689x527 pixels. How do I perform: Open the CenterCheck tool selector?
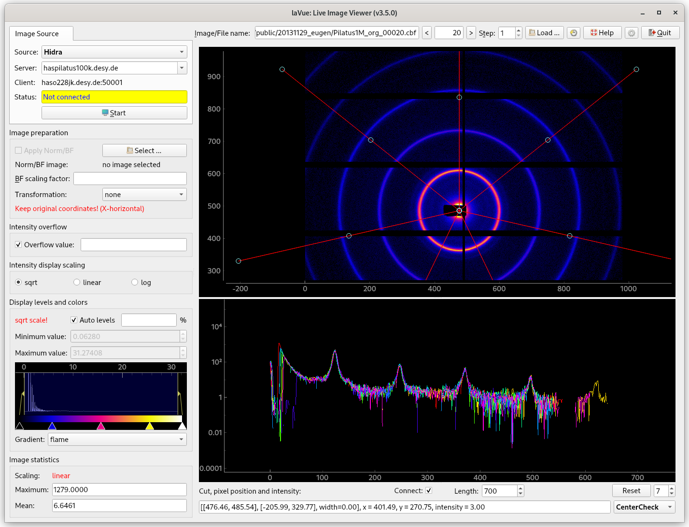pyautogui.click(x=644, y=507)
